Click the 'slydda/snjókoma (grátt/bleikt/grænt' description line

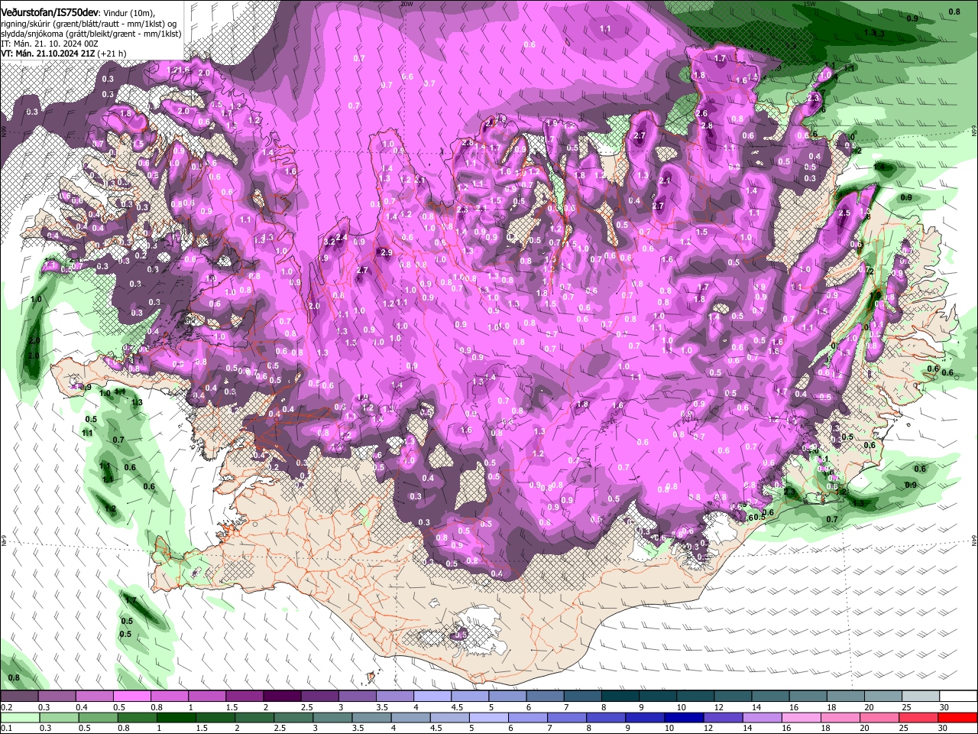[91, 34]
